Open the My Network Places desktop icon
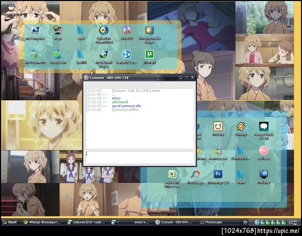 pyautogui.click(x=104, y=59)
